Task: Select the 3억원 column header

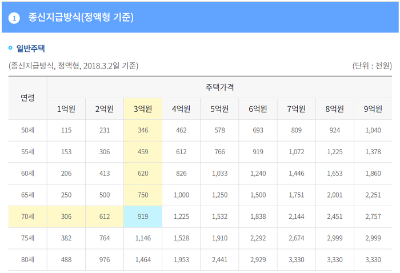Action: tap(143, 109)
